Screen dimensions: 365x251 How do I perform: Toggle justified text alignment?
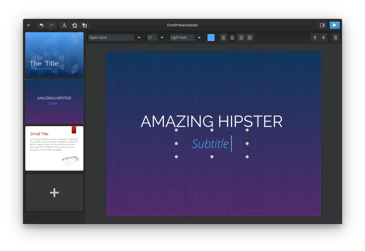point(250,38)
